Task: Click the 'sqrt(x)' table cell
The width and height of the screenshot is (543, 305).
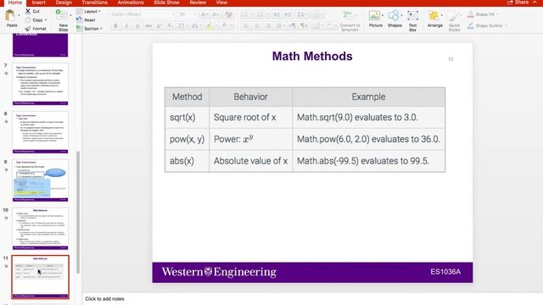Action: point(187,117)
